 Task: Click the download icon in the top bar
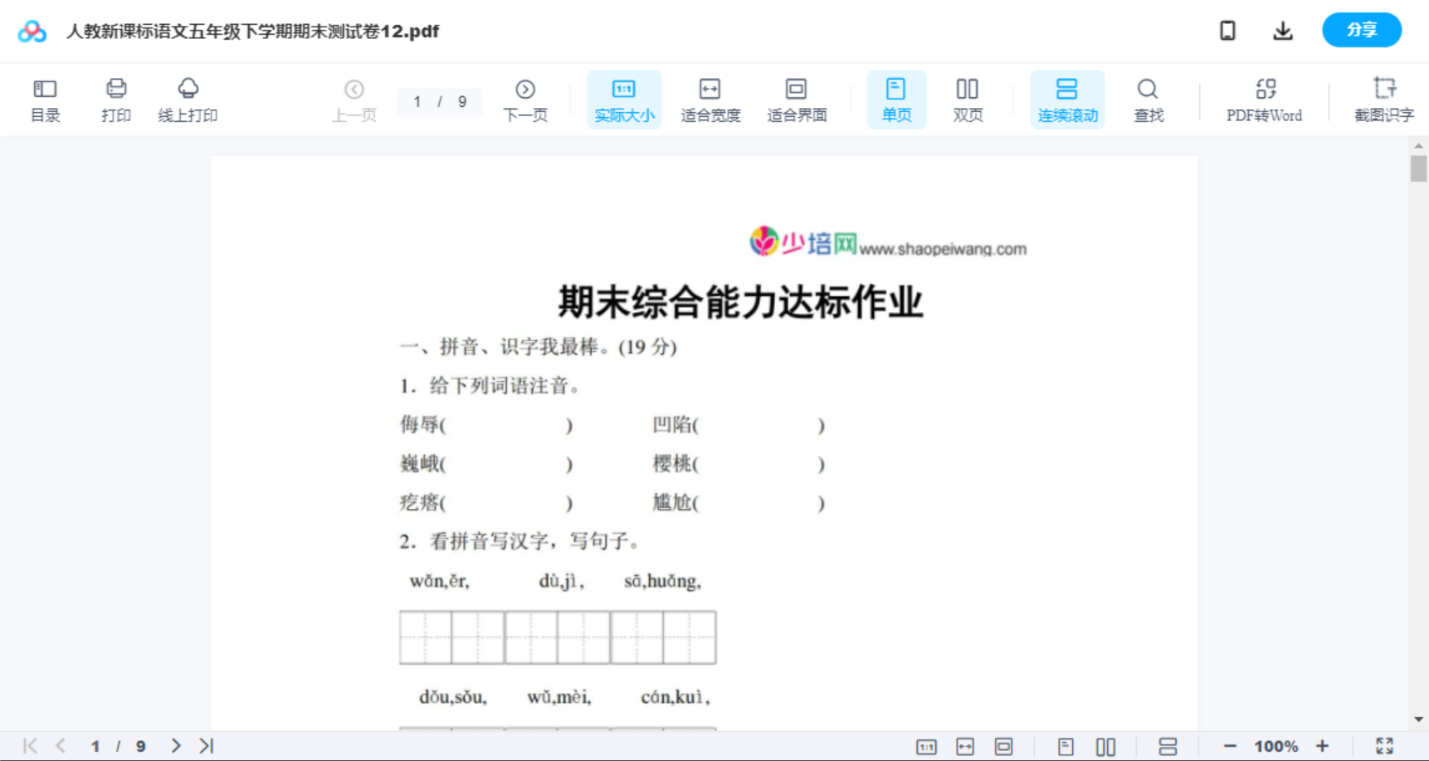tap(1282, 30)
